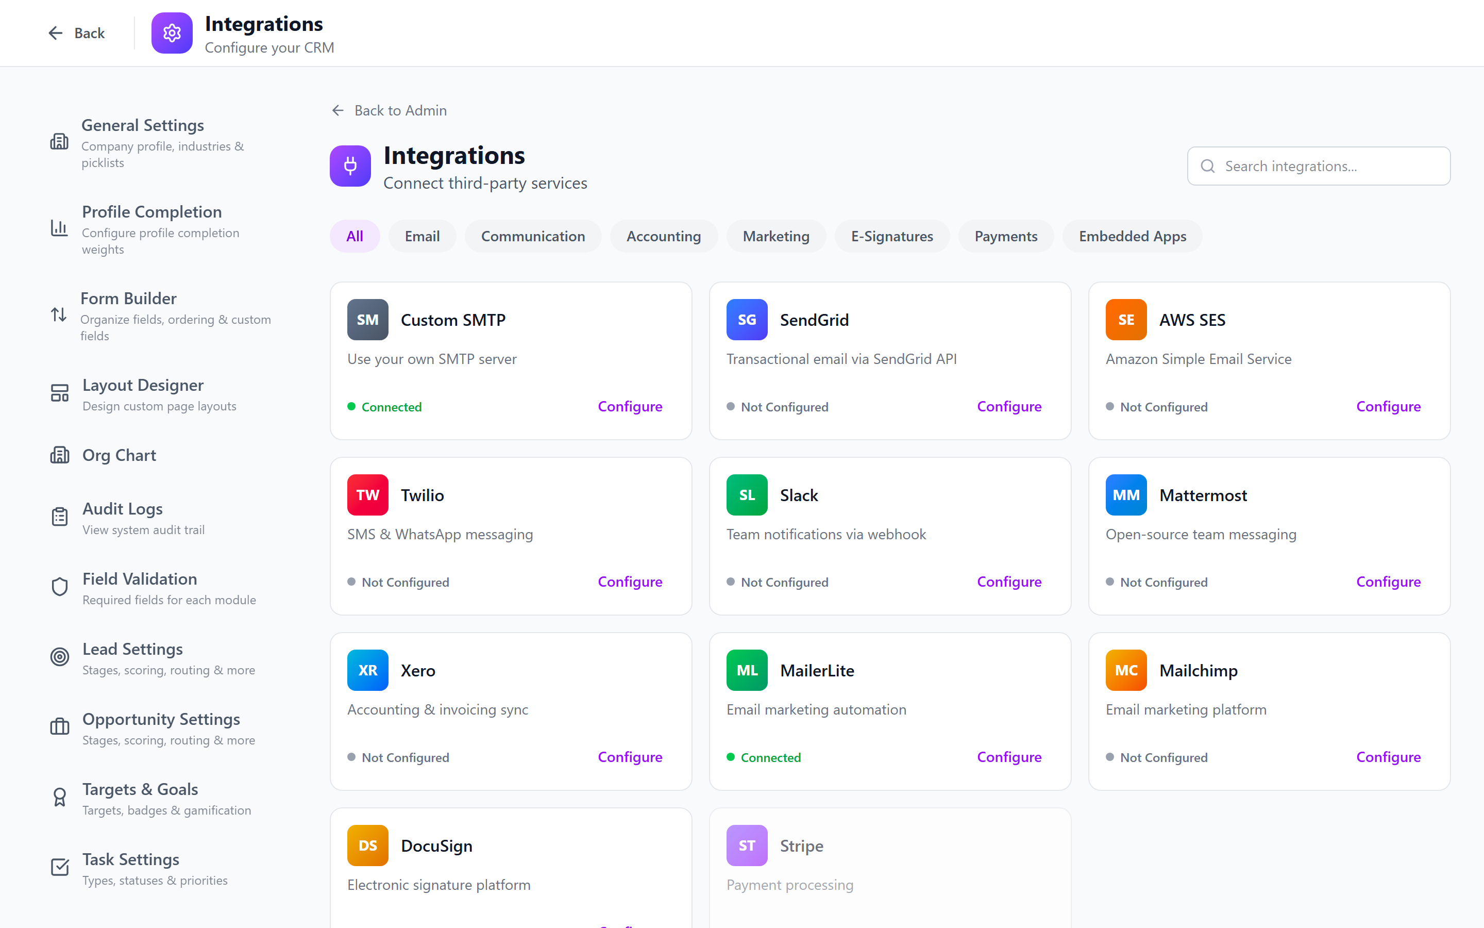Click the Mailchimp MC logo

[x=1126, y=670]
